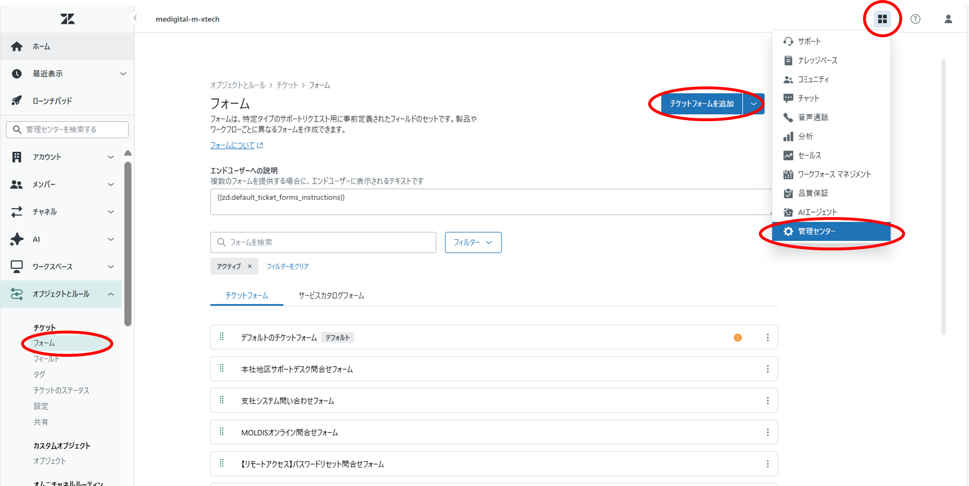Click the help question mark icon
The image size is (969, 486).
point(915,19)
